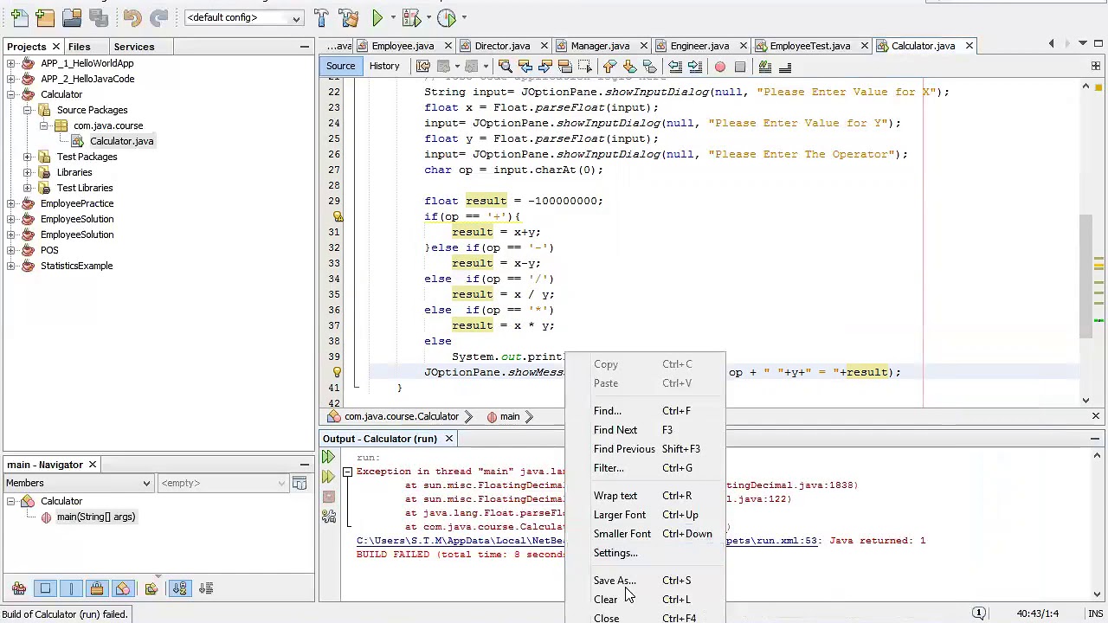Expand the EmployeePractice project node
This screenshot has width=1108, height=623.
tap(11, 203)
